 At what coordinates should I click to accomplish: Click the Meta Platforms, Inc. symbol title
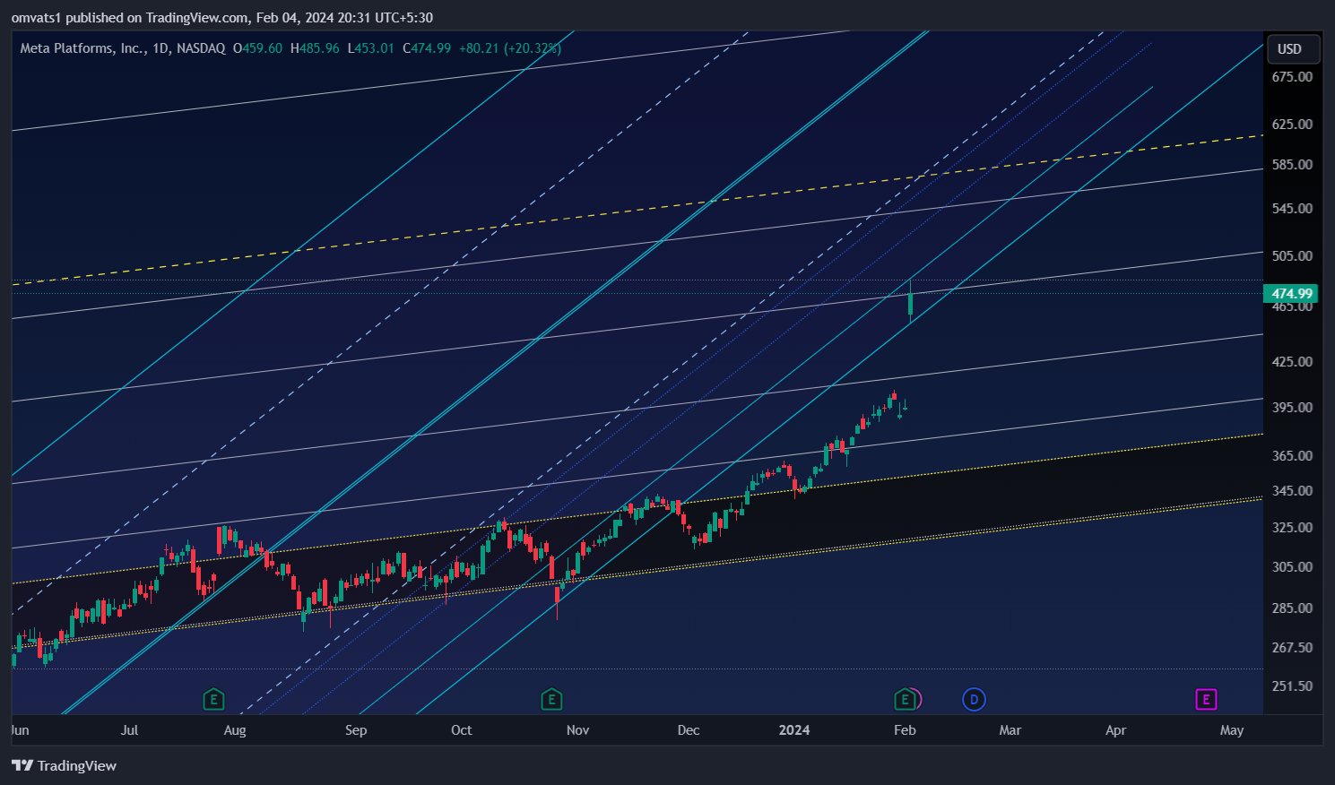[83, 48]
